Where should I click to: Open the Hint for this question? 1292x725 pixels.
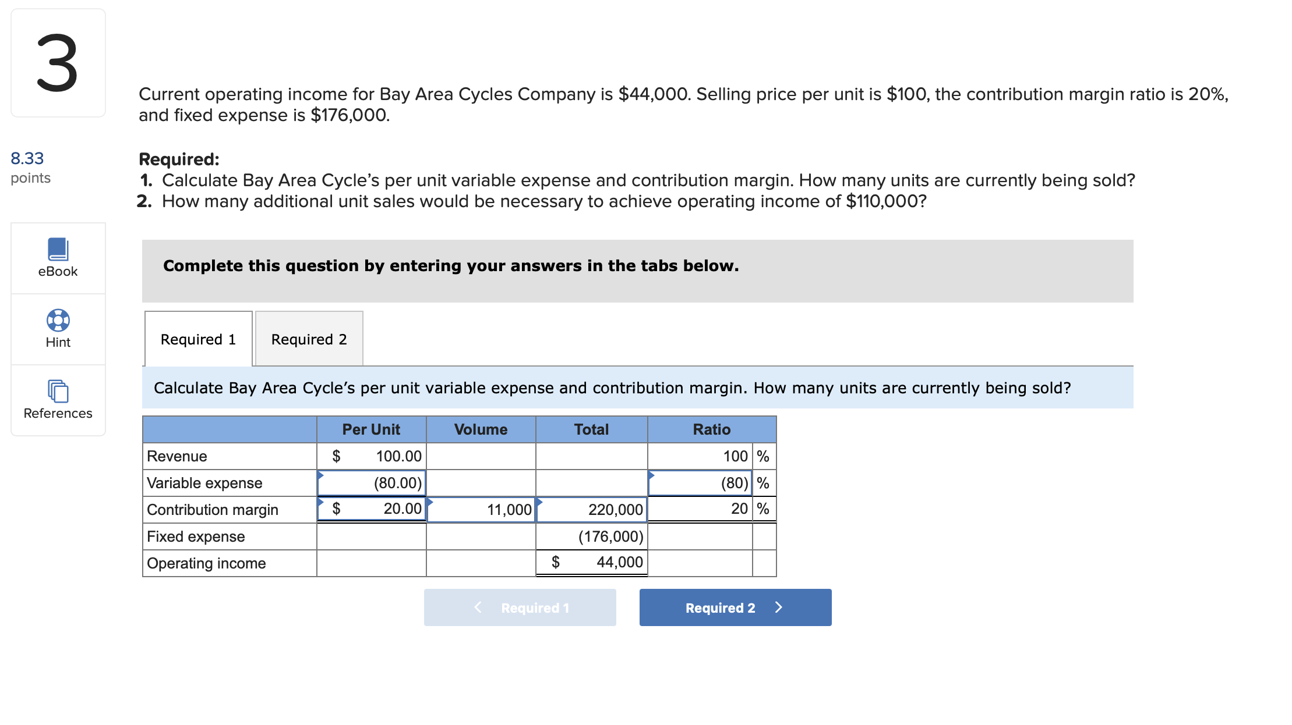coord(58,329)
